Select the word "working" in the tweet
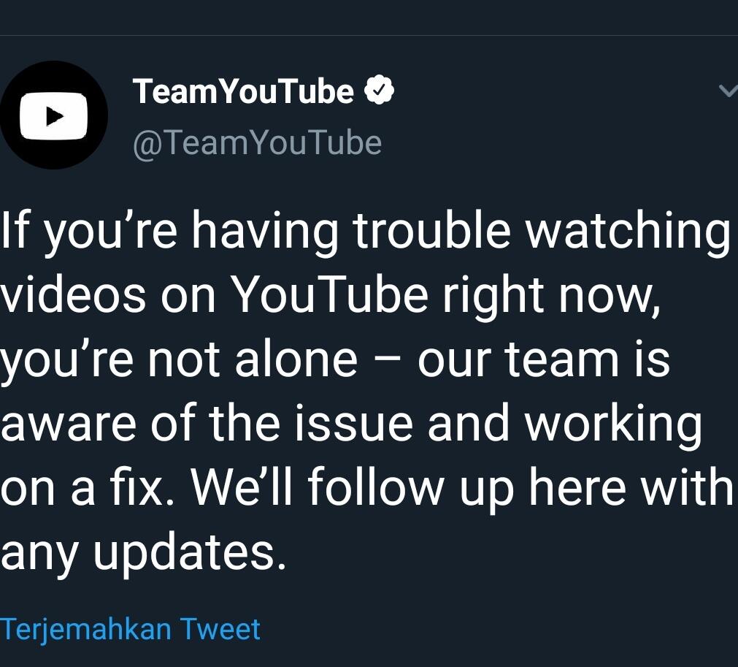 (613, 425)
